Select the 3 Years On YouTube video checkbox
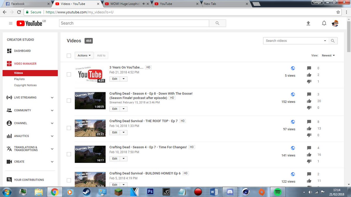 pos(69,74)
